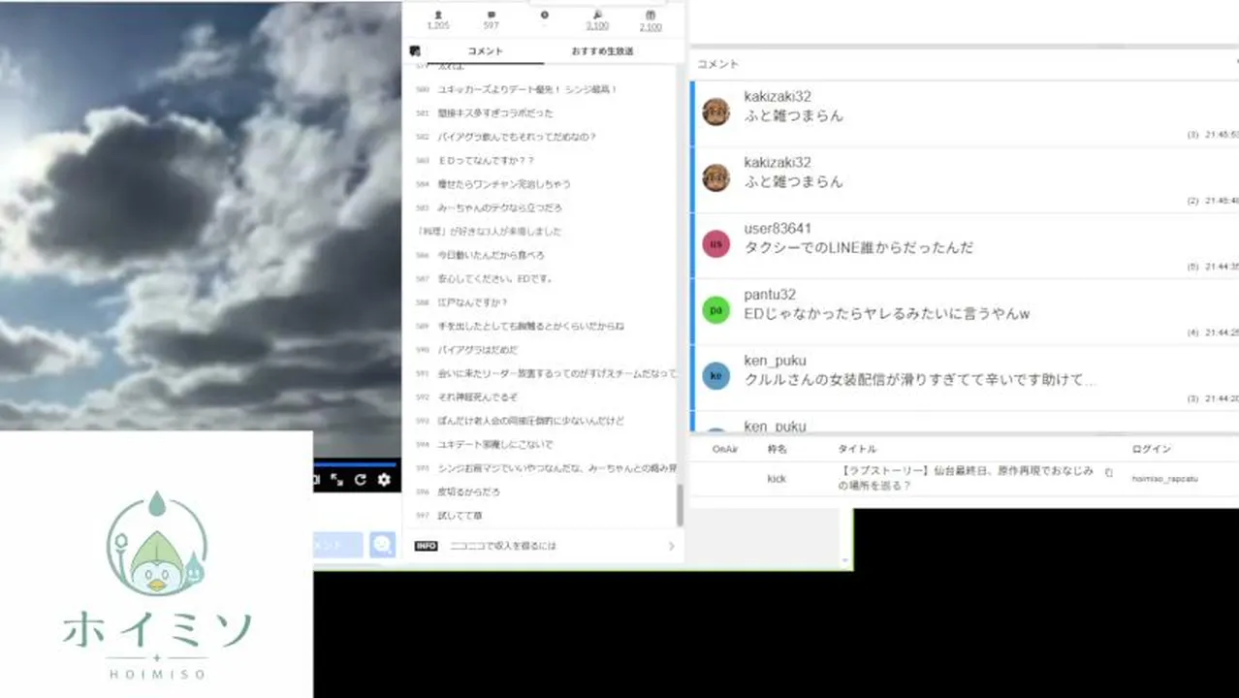Select comment 安心してください、EDです。
The height and width of the screenshot is (698, 1239).
point(495,278)
